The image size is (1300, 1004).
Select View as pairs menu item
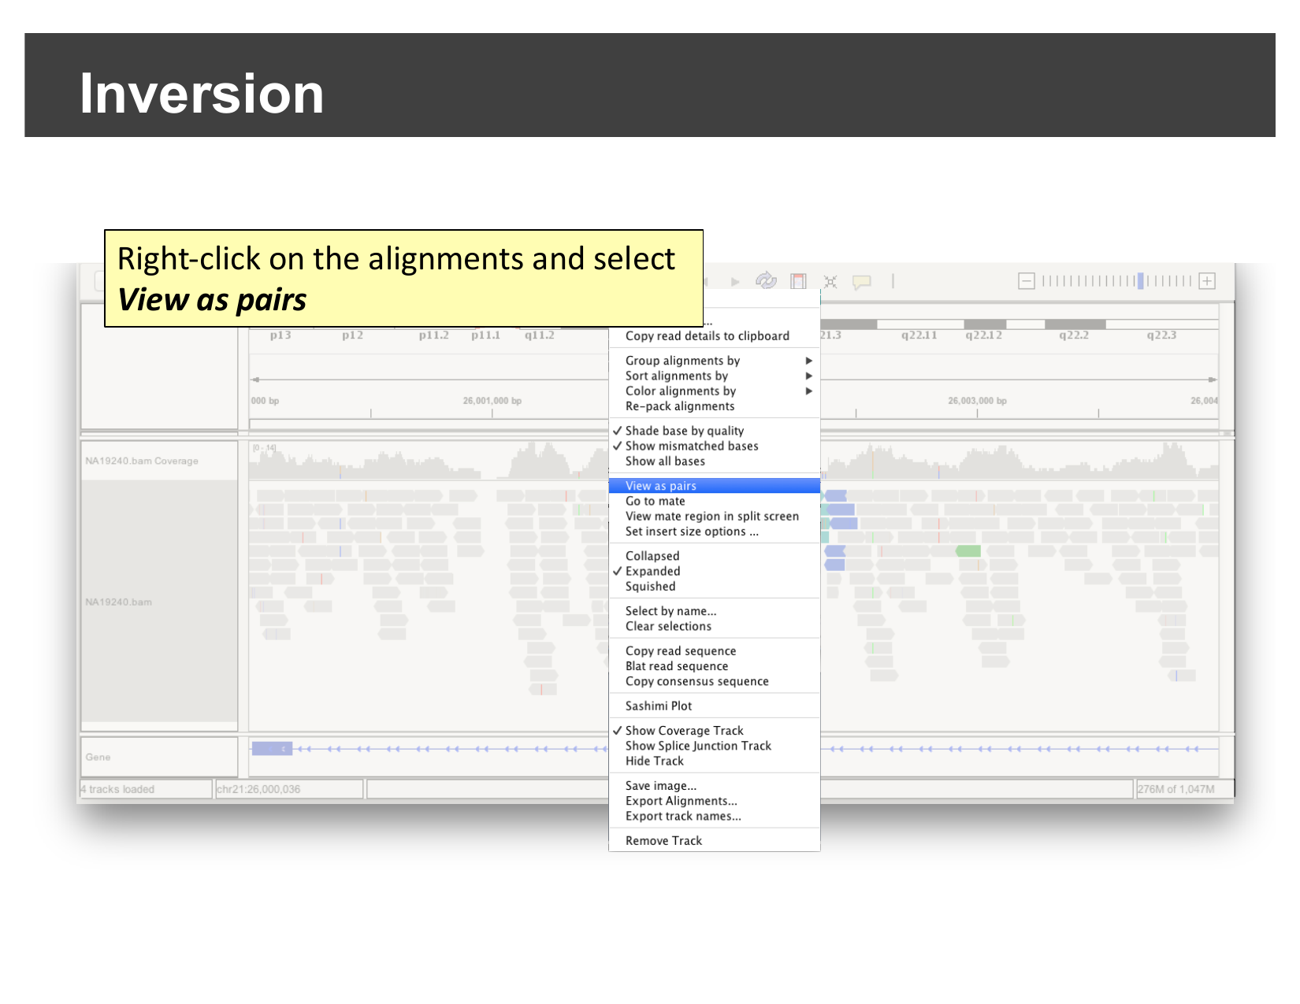click(x=715, y=486)
